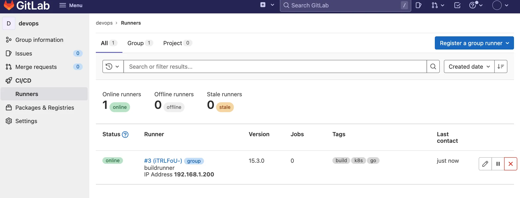Expand the Created date sort dropdown
520x198 pixels.
point(469,66)
